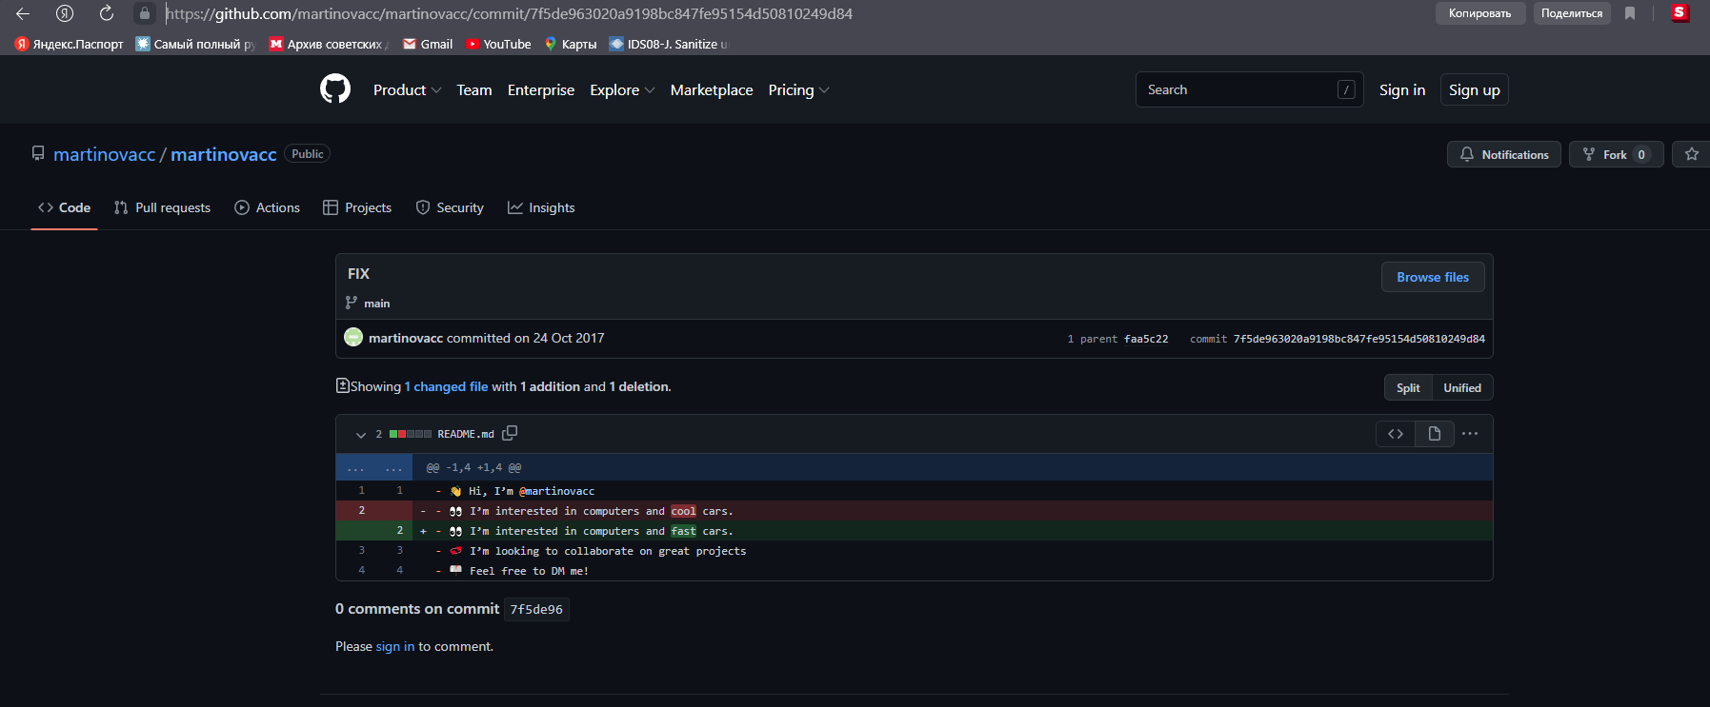Click the Копировать button
Screen dimensions: 1710x707
[1479, 13]
